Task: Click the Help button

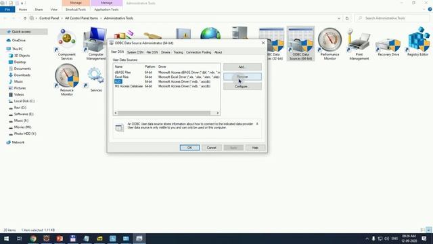Action: coord(255,148)
